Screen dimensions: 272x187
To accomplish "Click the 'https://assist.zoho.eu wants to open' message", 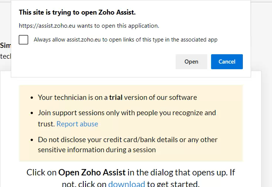I will coord(89,26).
